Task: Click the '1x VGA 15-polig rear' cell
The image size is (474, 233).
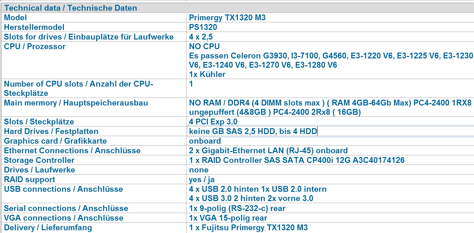Action: point(228,218)
